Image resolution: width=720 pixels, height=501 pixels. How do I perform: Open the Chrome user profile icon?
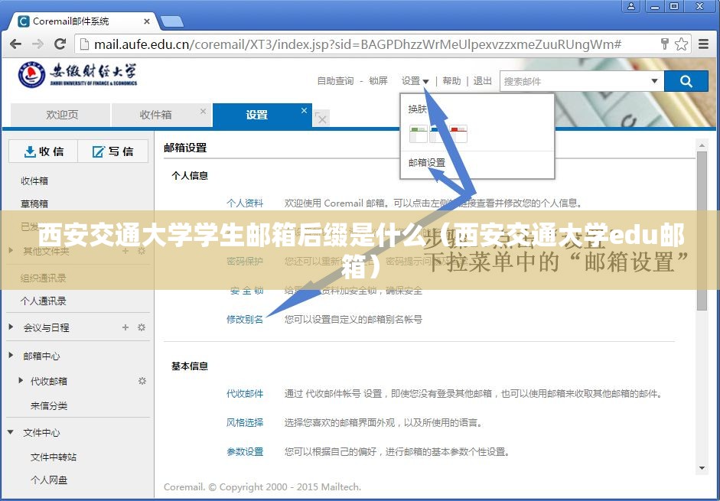[x=632, y=6]
